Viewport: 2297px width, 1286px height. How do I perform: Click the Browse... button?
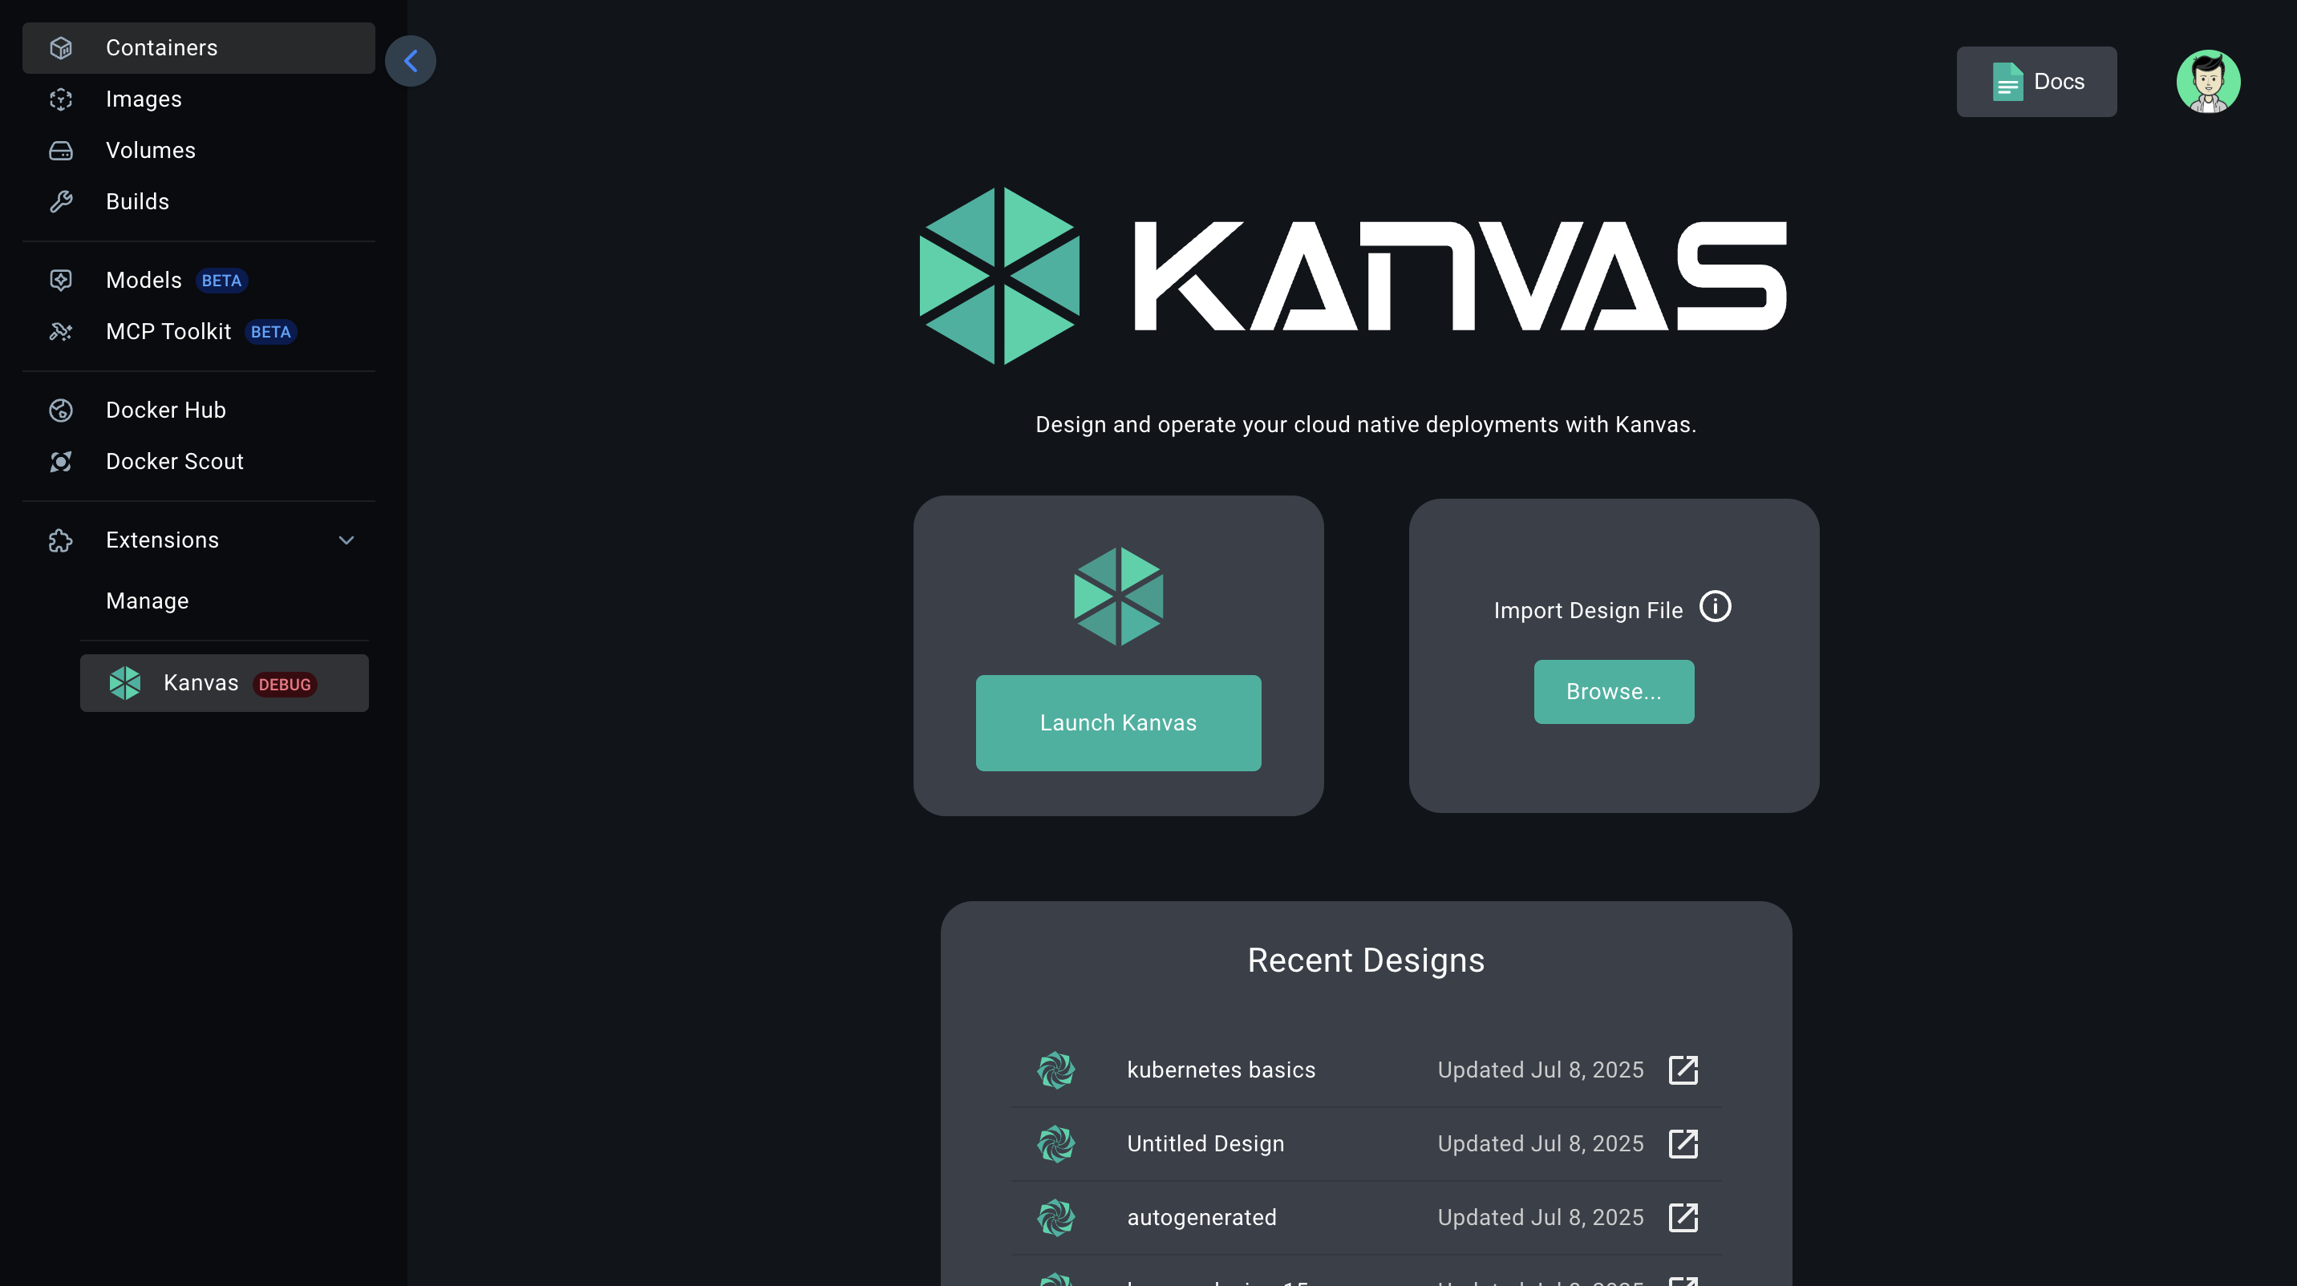pos(1613,692)
